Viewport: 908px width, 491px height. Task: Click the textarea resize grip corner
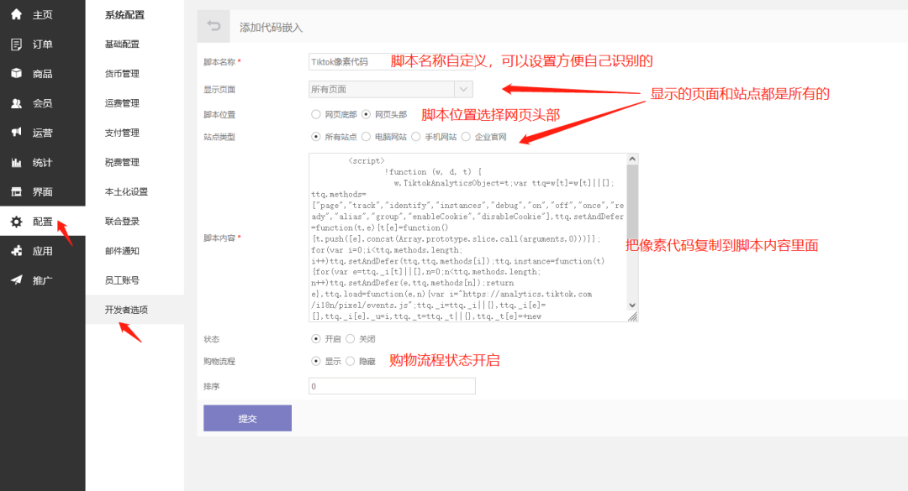[x=632, y=316]
